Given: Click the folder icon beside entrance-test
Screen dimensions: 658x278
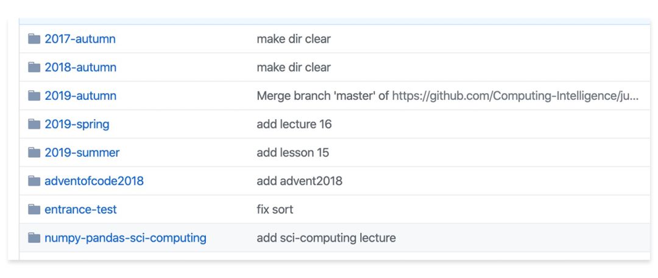Looking at the screenshot, I should point(34,209).
